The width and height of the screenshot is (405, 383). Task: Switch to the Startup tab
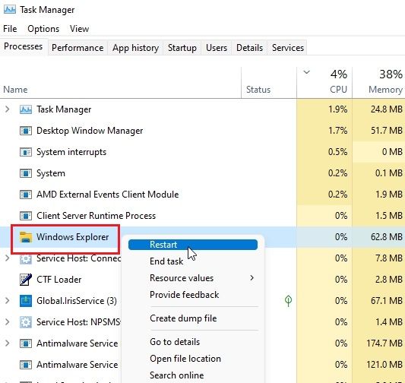click(182, 48)
